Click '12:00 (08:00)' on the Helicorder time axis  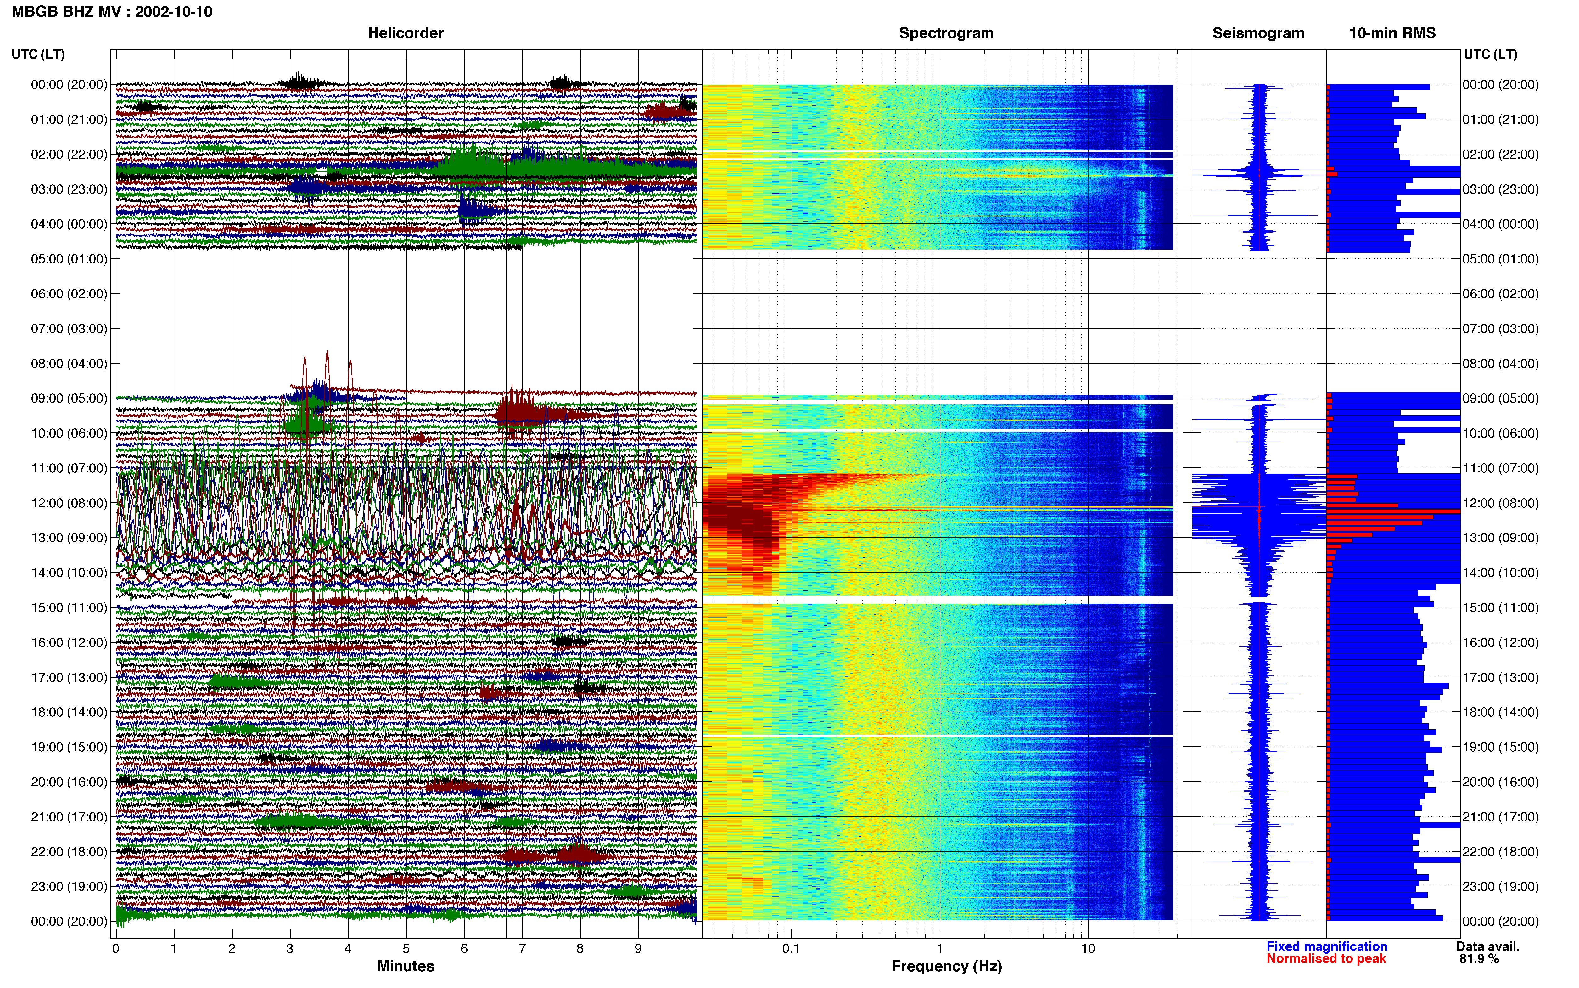coord(69,503)
